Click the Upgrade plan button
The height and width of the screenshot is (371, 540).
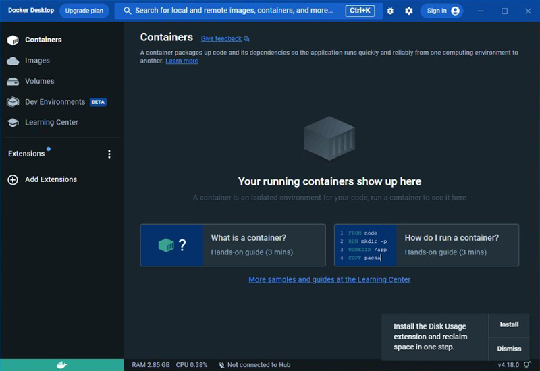coord(84,11)
